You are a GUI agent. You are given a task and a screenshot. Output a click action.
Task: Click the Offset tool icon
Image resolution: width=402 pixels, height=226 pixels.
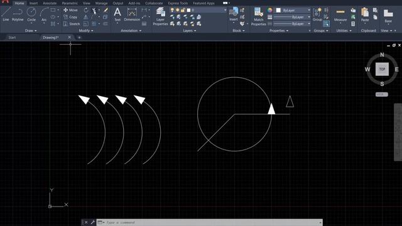coord(106,24)
